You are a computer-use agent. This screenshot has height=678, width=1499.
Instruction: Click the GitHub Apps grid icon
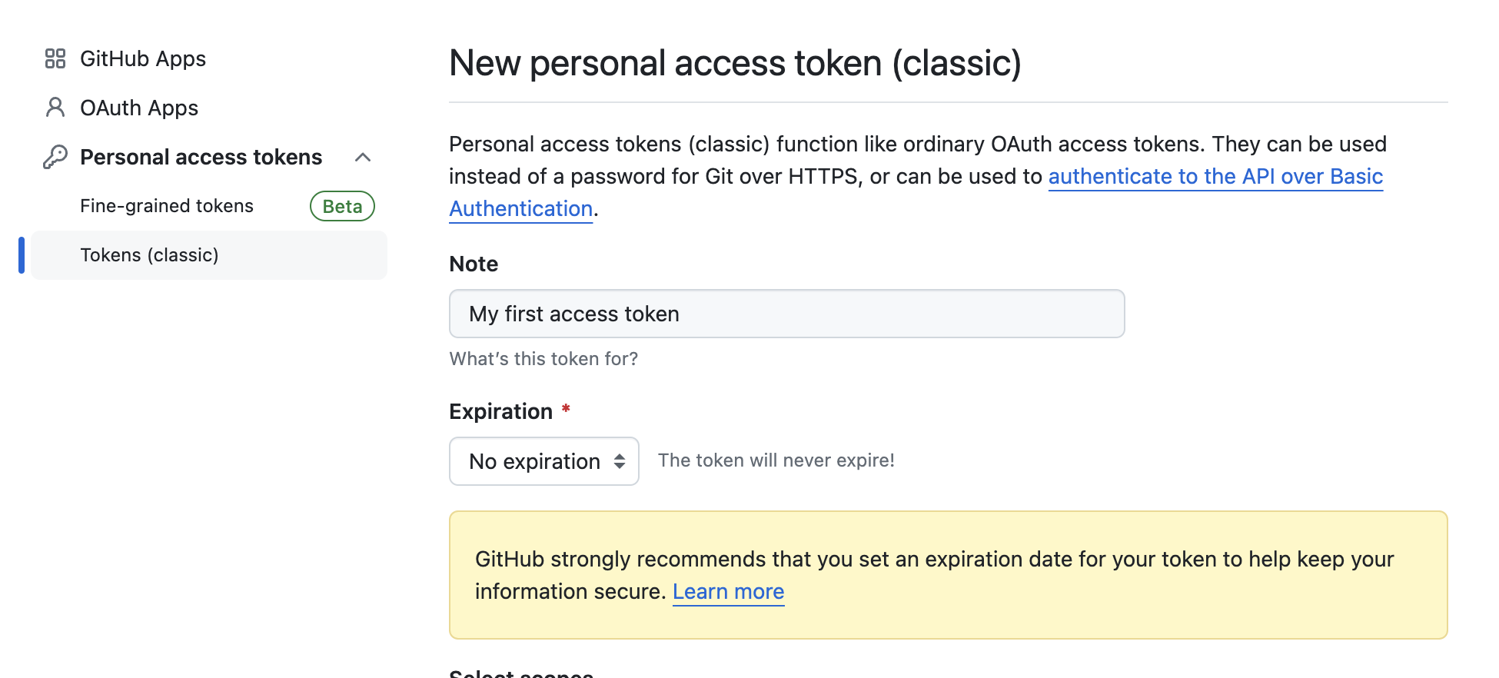click(x=55, y=58)
